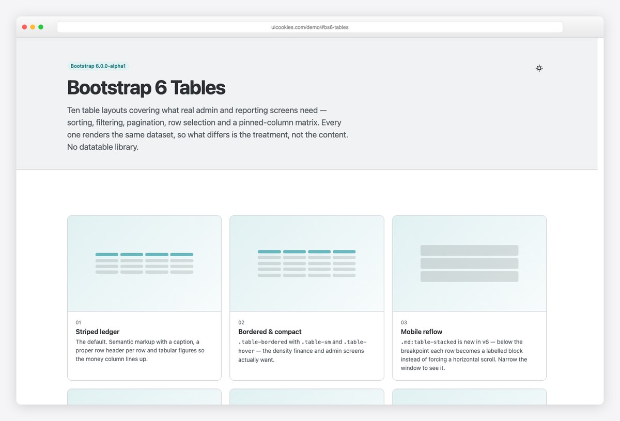The image size is (620, 421).
Task: Open the Bordered & compact preview thumbnail
Action: (x=307, y=263)
